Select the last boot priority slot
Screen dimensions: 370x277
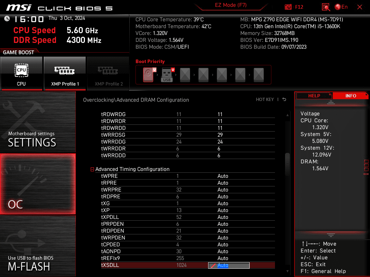coord(259,75)
